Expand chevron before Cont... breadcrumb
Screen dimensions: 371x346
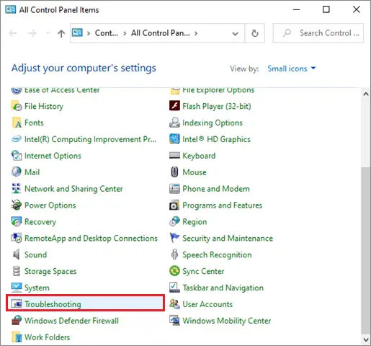click(89, 33)
